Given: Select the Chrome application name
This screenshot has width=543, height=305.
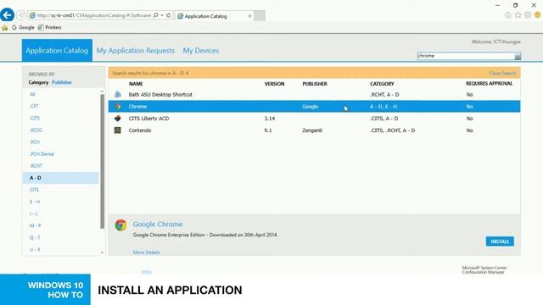Looking at the screenshot, I should 137,107.
